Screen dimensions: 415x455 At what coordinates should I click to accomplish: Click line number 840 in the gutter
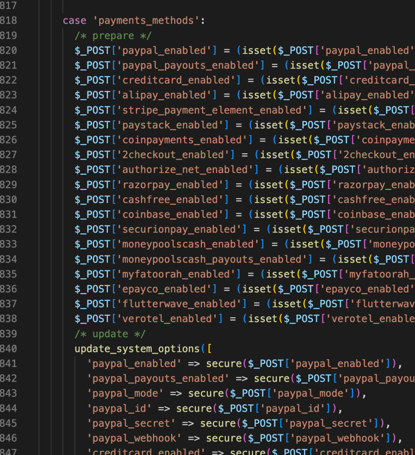(8, 348)
